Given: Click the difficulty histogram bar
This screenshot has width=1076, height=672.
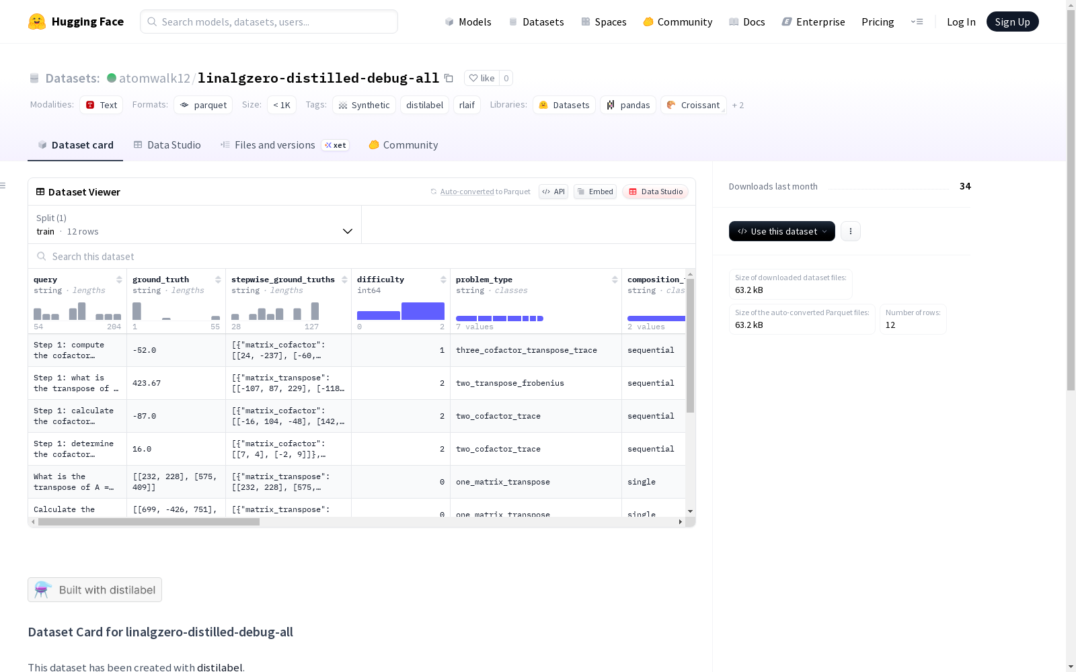Looking at the screenshot, I should point(401,311).
